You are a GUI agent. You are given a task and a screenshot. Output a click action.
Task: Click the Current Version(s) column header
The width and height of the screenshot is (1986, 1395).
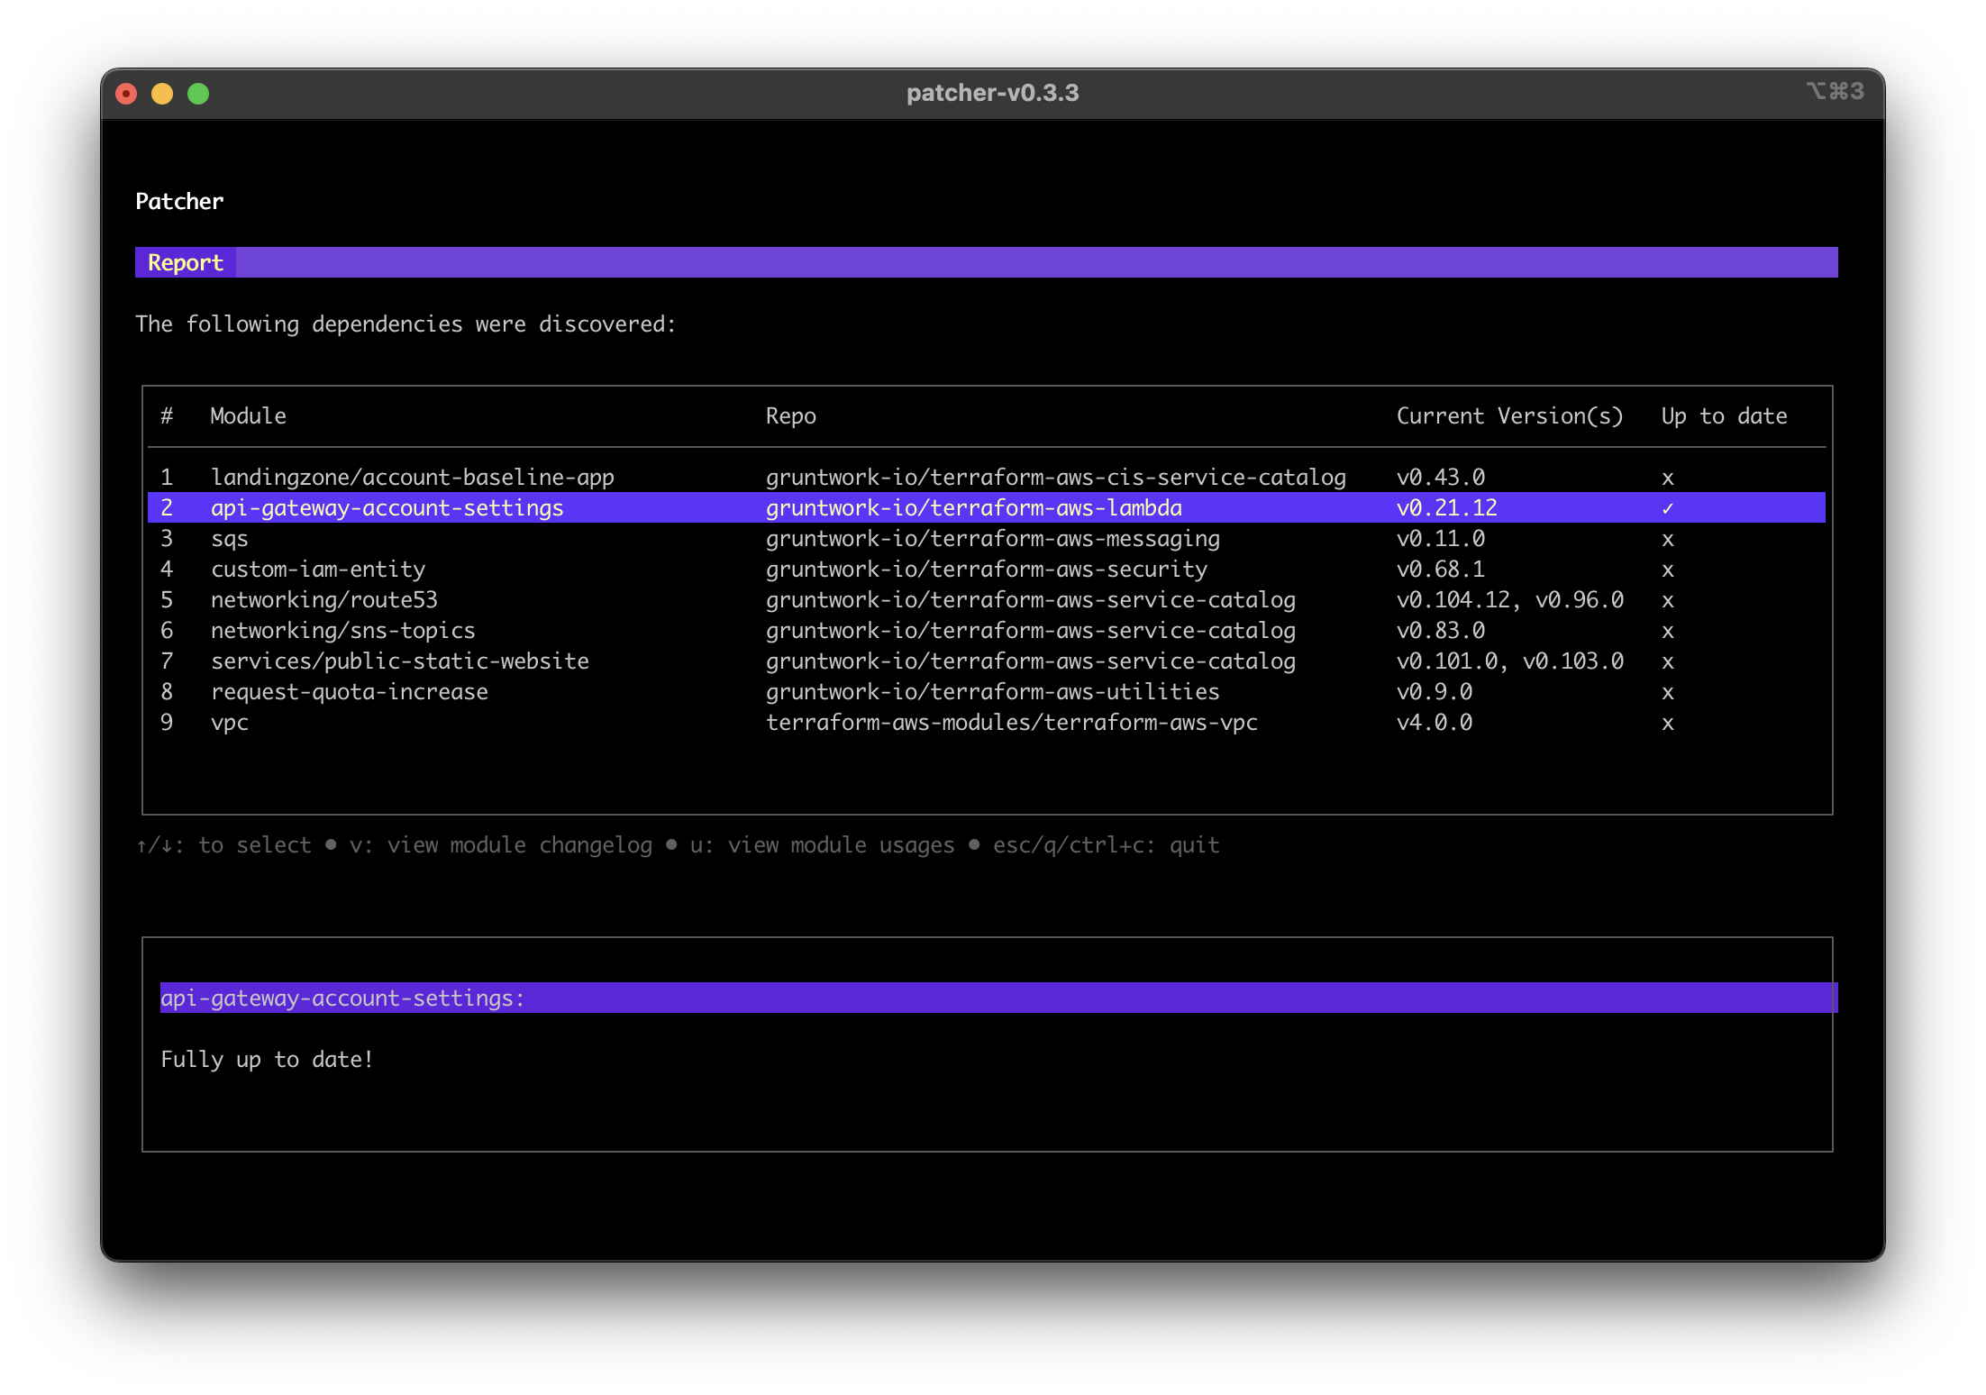[1509, 415]
